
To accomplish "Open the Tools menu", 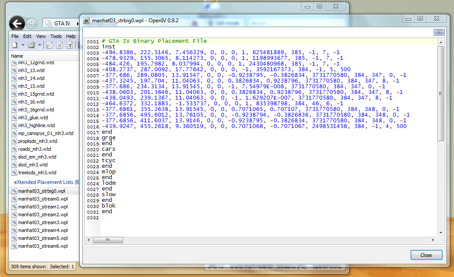I will click(x=56, y=36).
